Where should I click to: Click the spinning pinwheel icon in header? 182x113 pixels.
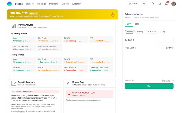(x=160, y=4)
